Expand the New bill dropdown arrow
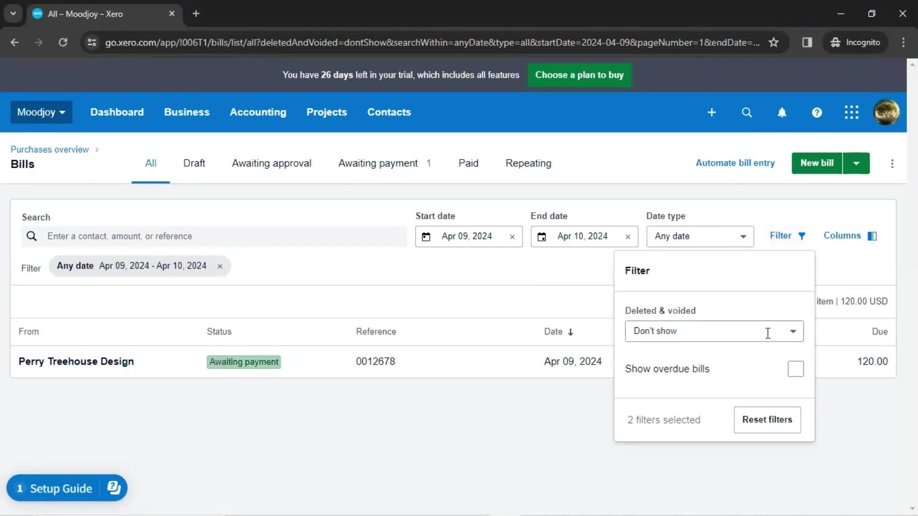Image resolution: width=918 pixels, height=516 pixels. click(x=856, y=163)
